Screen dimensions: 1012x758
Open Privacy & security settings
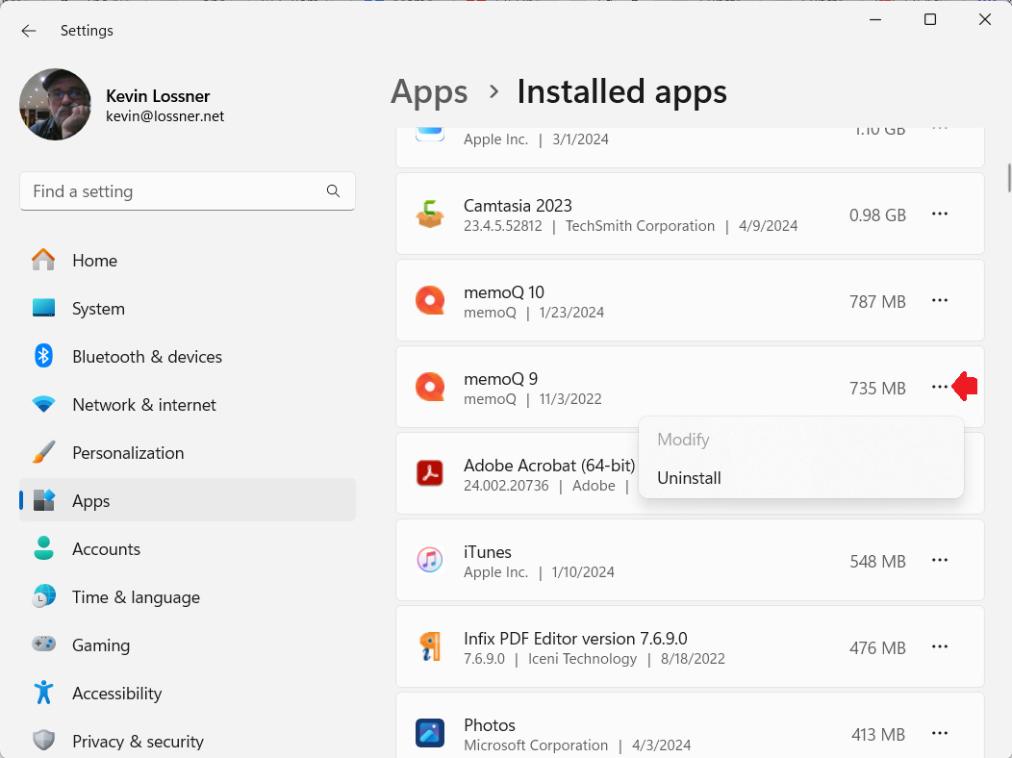[x=188, y=742]
